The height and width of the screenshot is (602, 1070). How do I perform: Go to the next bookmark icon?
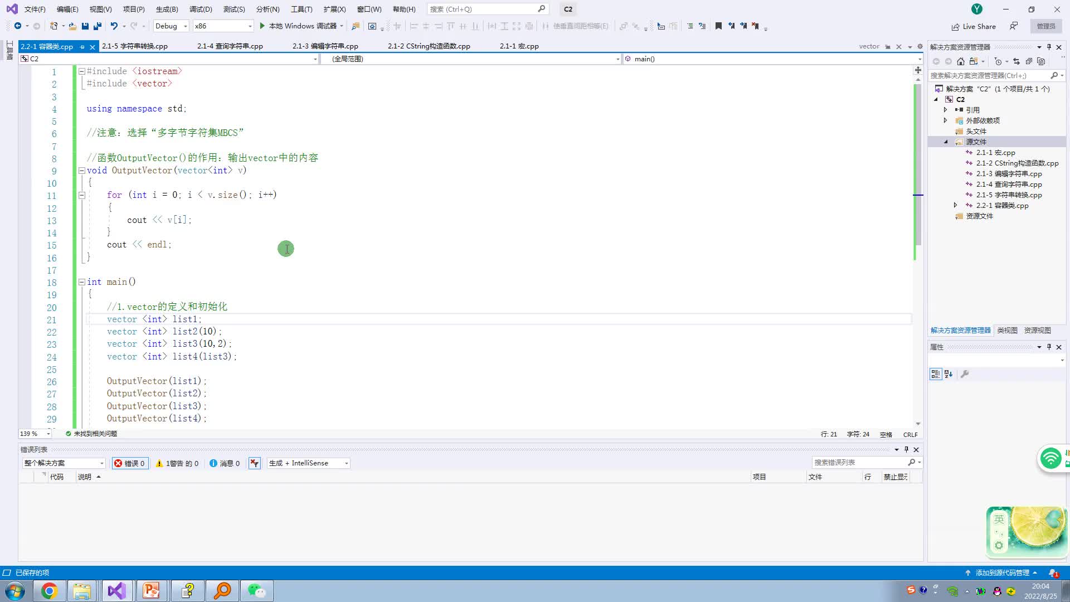tap(743, 26)
